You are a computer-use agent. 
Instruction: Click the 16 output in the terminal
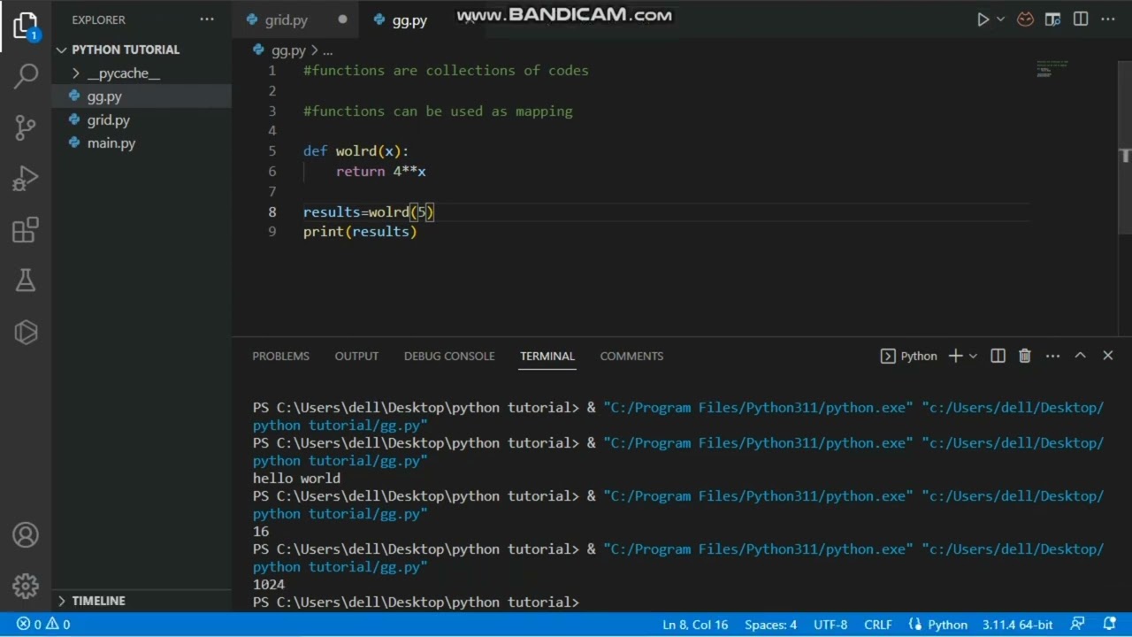261,532
